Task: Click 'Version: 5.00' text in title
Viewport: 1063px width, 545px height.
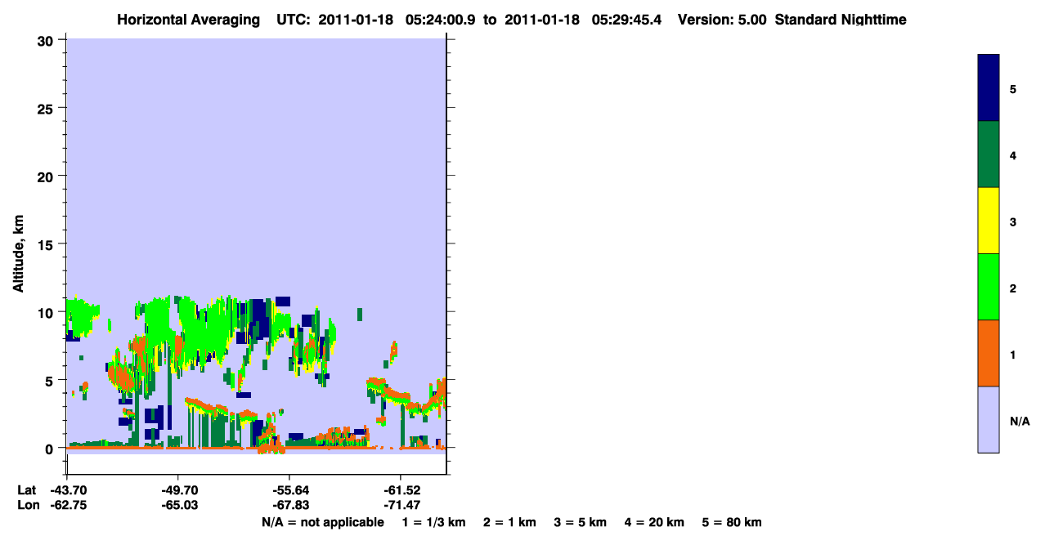Action: [x=722, y=20]
